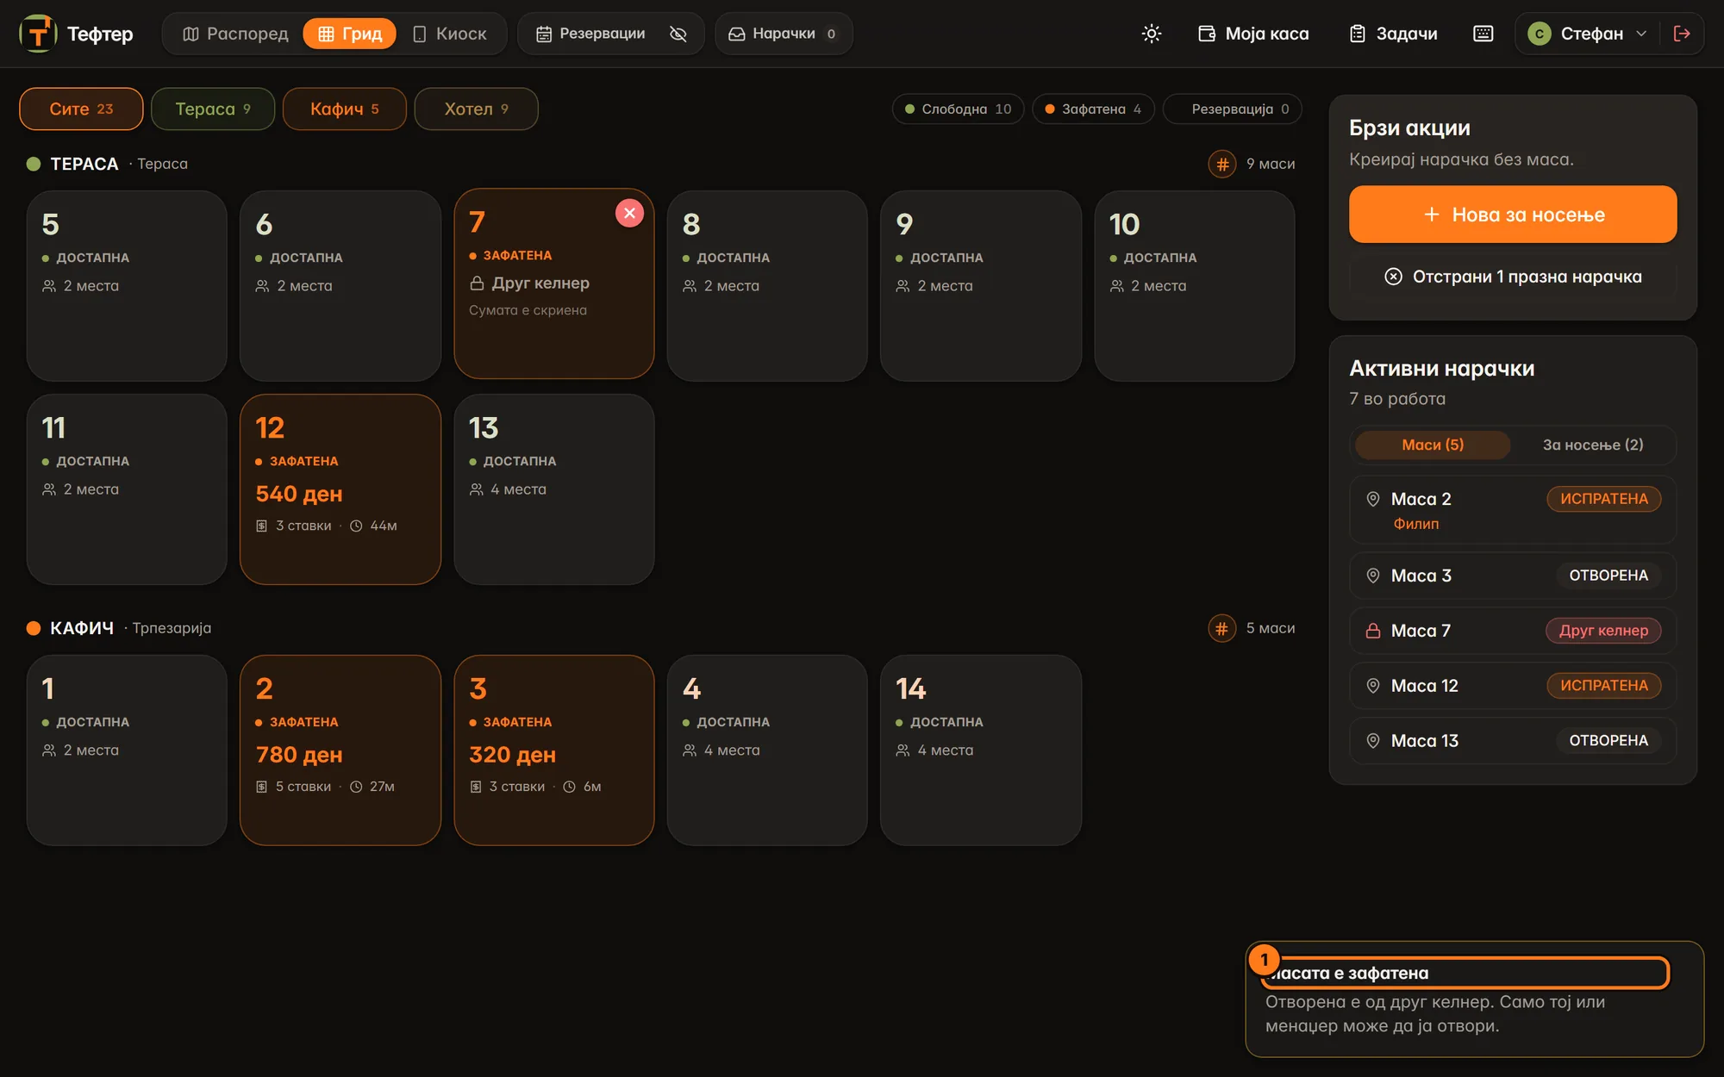The image size is (1724, 1077).
Task: Select available table 5
Action: click(x=127, y=286)
